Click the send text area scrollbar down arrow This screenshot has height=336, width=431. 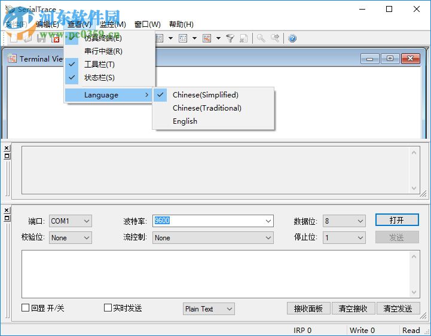coord(414,292)
